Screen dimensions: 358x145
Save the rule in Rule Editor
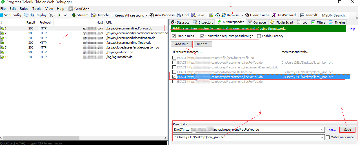pyautogui.click(x=348, y=130)
